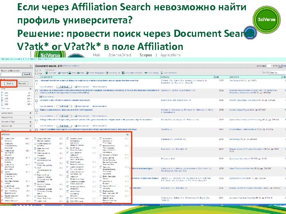Click the View Cited by icon
The image size is (286, 214).
click(x=146, y=73)
